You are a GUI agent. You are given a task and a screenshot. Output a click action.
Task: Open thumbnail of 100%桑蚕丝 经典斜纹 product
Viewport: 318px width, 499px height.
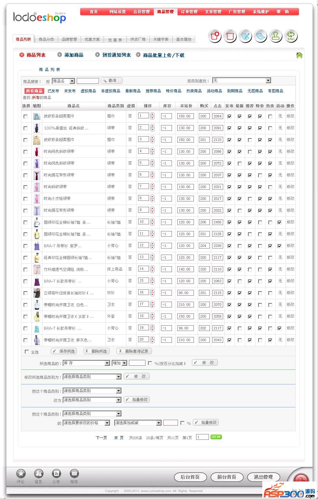click(x=37, y=128)
